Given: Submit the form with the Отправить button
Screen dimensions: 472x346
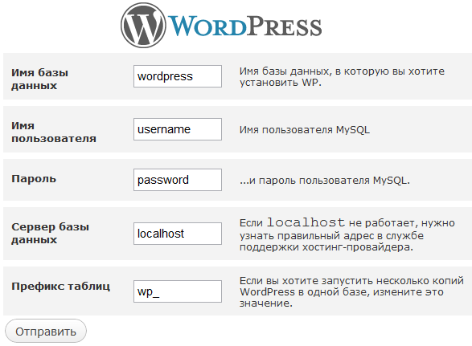Looking at the screenshot, I should click(46, 331).
